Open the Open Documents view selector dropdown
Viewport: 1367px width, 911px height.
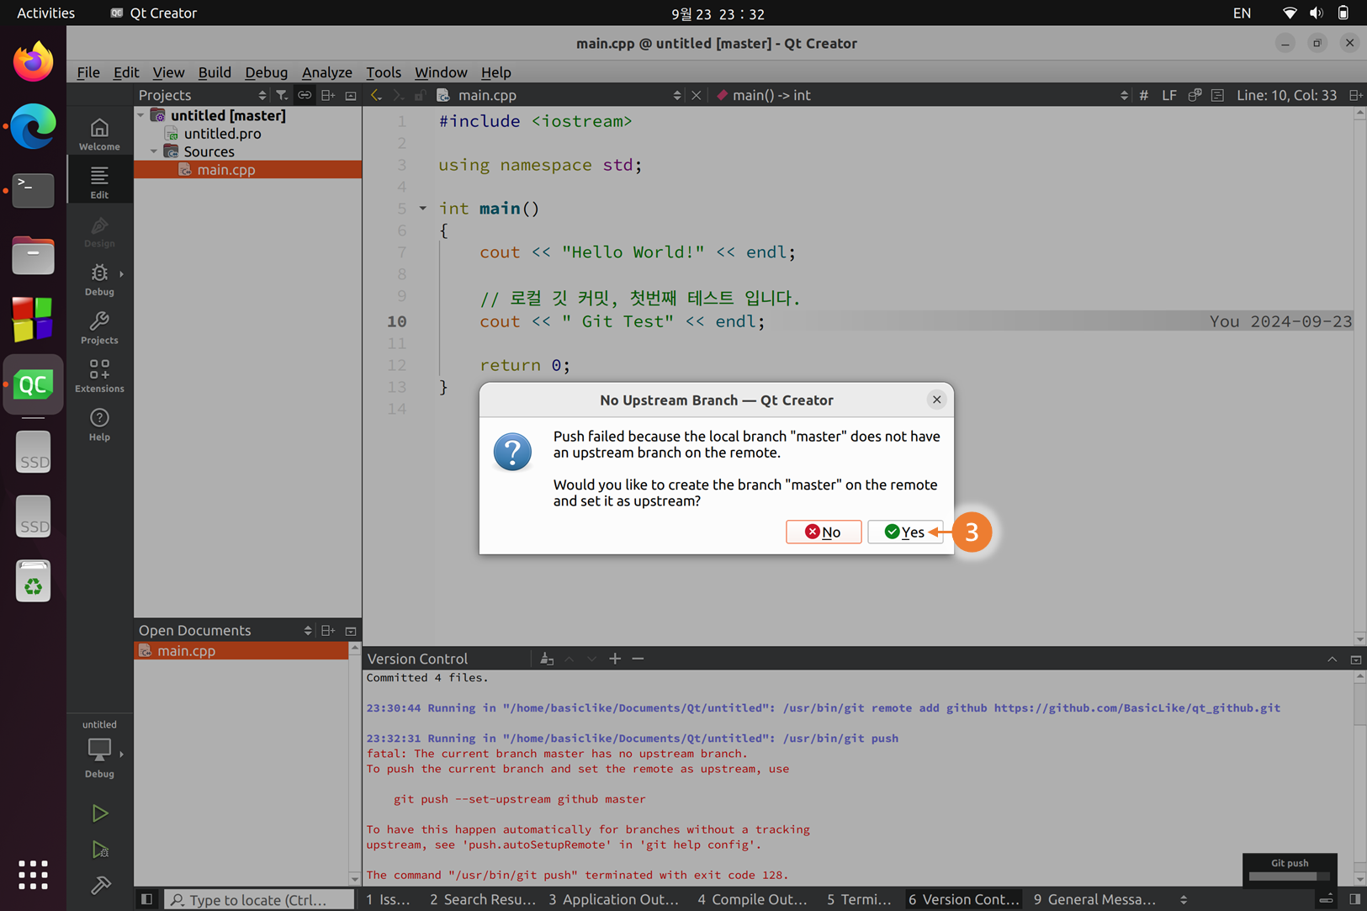[x=308, y=630]
